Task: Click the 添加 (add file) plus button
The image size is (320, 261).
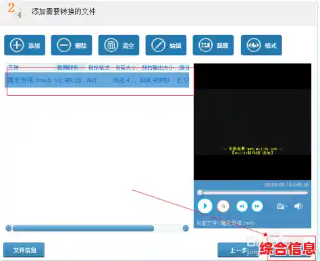Action: (25, 45)
